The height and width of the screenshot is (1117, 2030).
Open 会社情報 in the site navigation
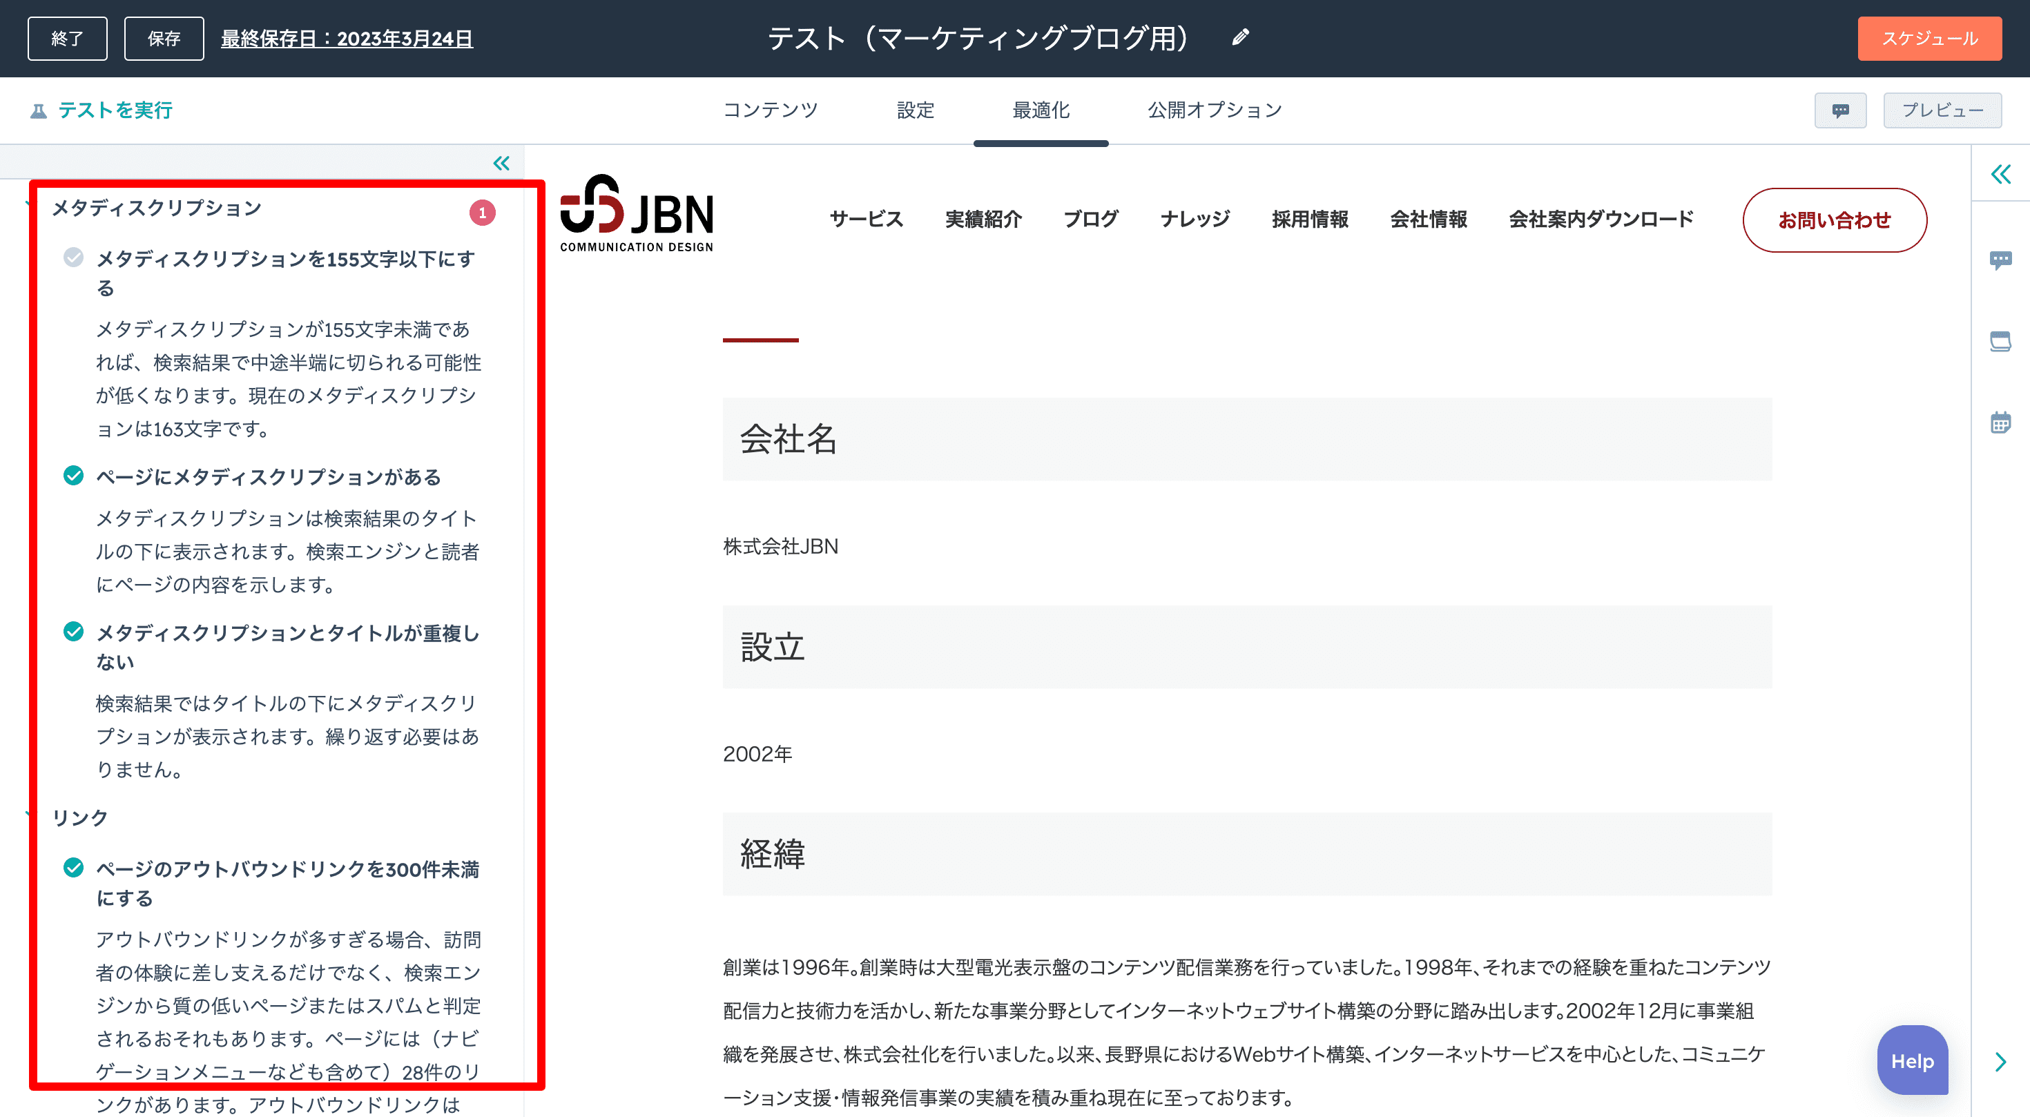click(x=1428, y=219)
